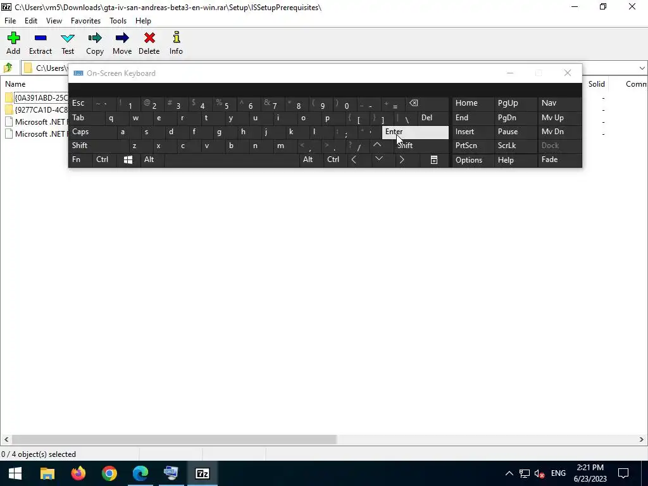Click the Fade key

(x=559, y=159)
